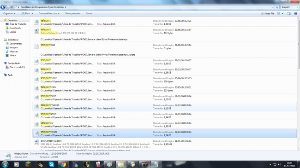Select the teleport result dated 03/12/2010
Screen dimensions: 300x168
[164, 70]
